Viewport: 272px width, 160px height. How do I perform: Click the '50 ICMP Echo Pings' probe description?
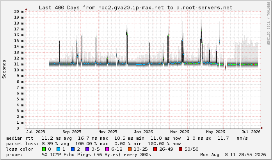[x=96, y=155]
